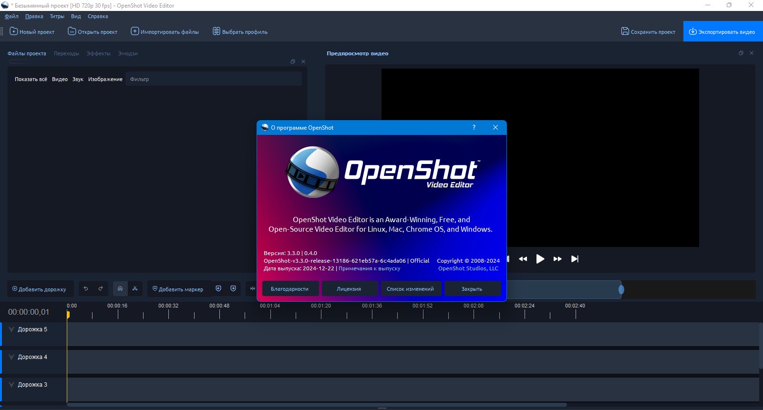Select the Файлы проекта tab
Viewport: 763px width, 410px height.
tap(27, 53)
